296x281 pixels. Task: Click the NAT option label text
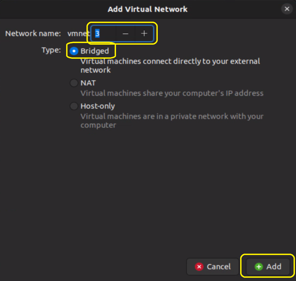pos(88,83)
